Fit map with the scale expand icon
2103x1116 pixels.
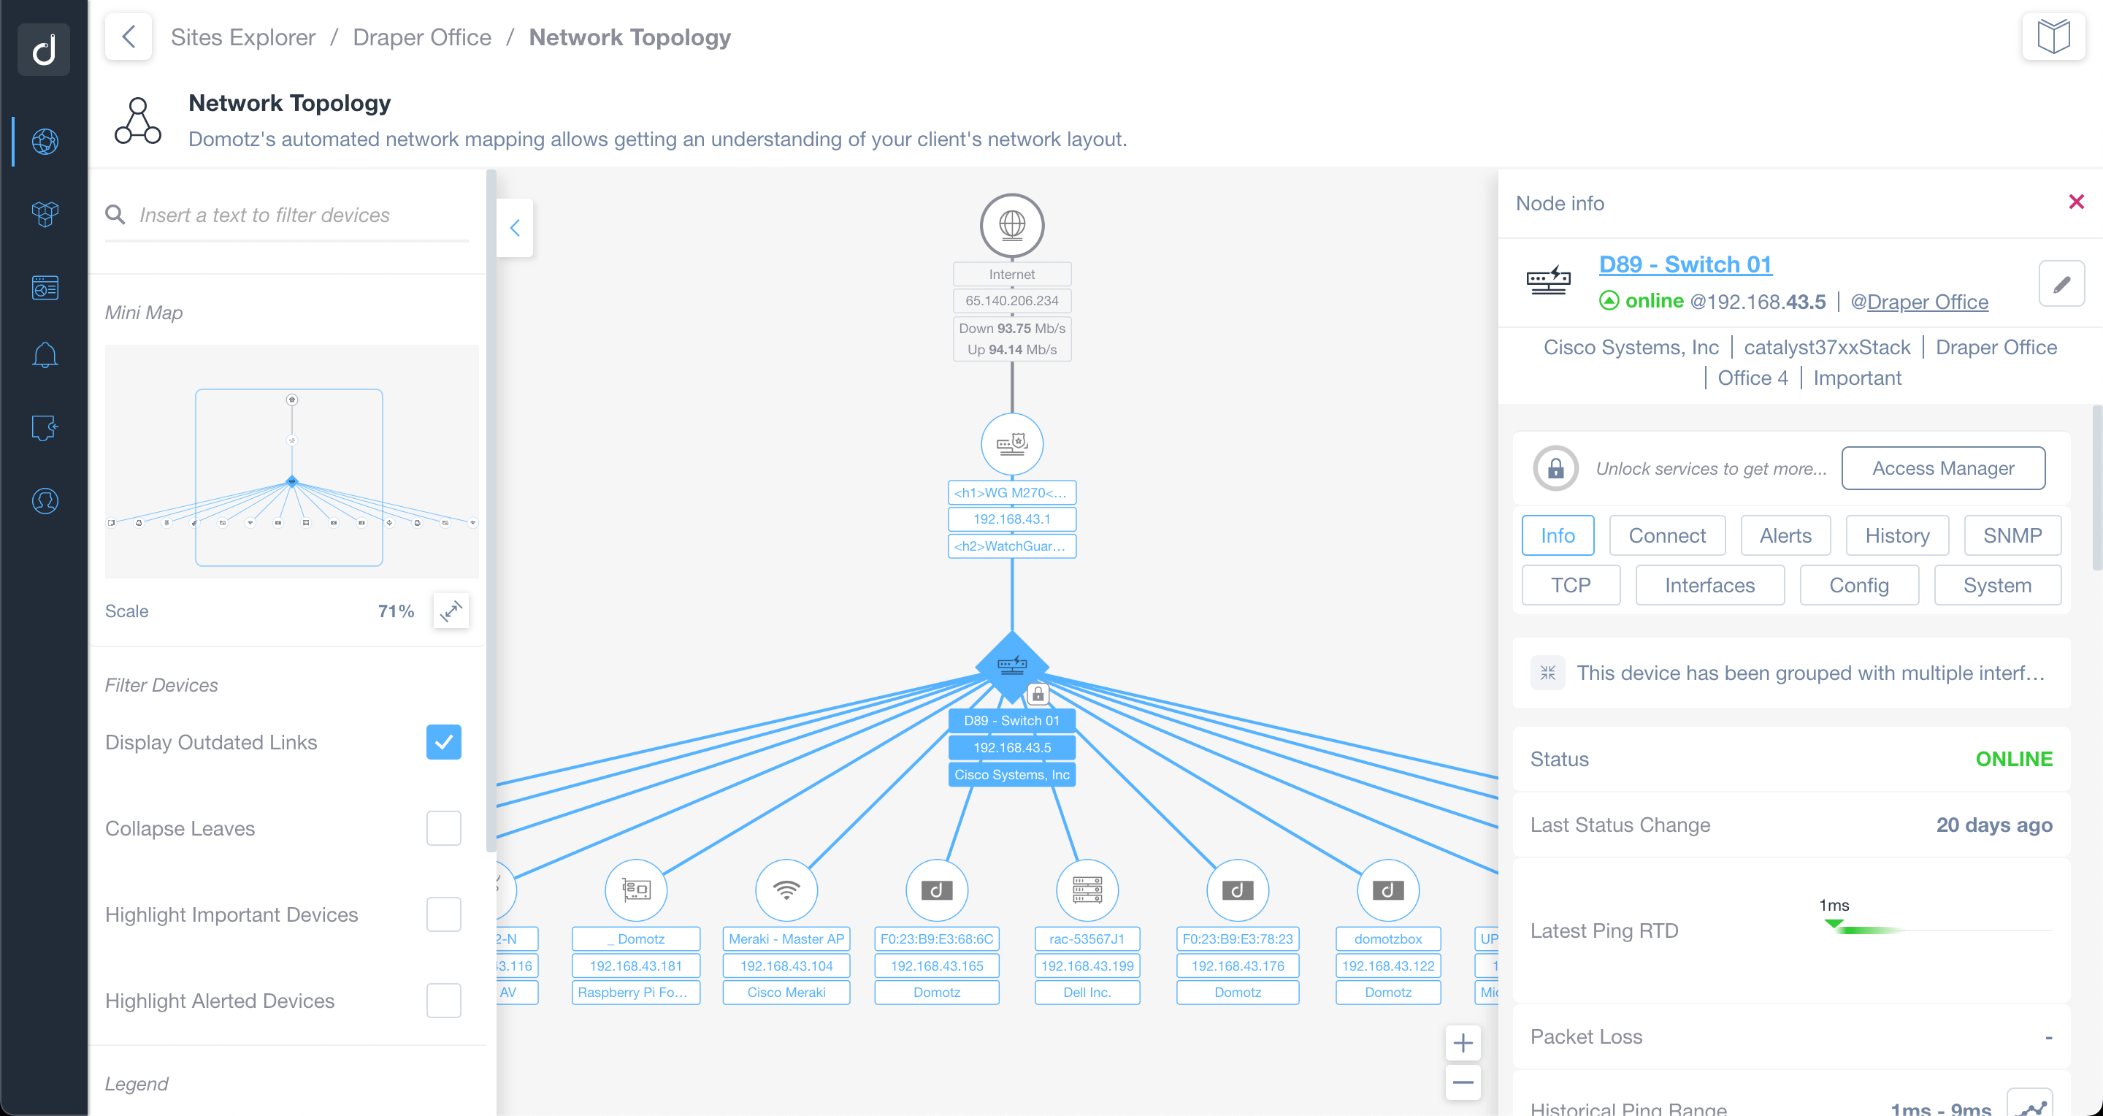pos(451,611)
